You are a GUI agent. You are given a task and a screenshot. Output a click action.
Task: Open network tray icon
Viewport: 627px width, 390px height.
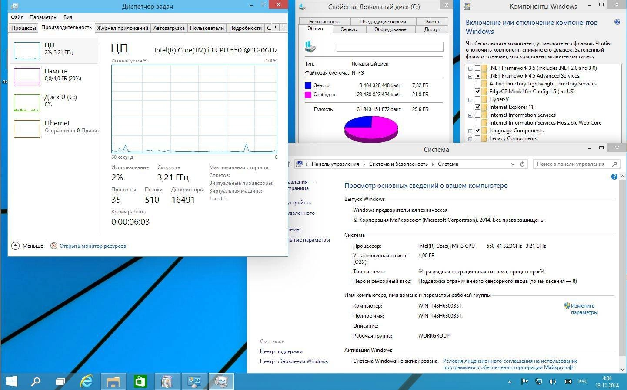[x=539, y=382]
